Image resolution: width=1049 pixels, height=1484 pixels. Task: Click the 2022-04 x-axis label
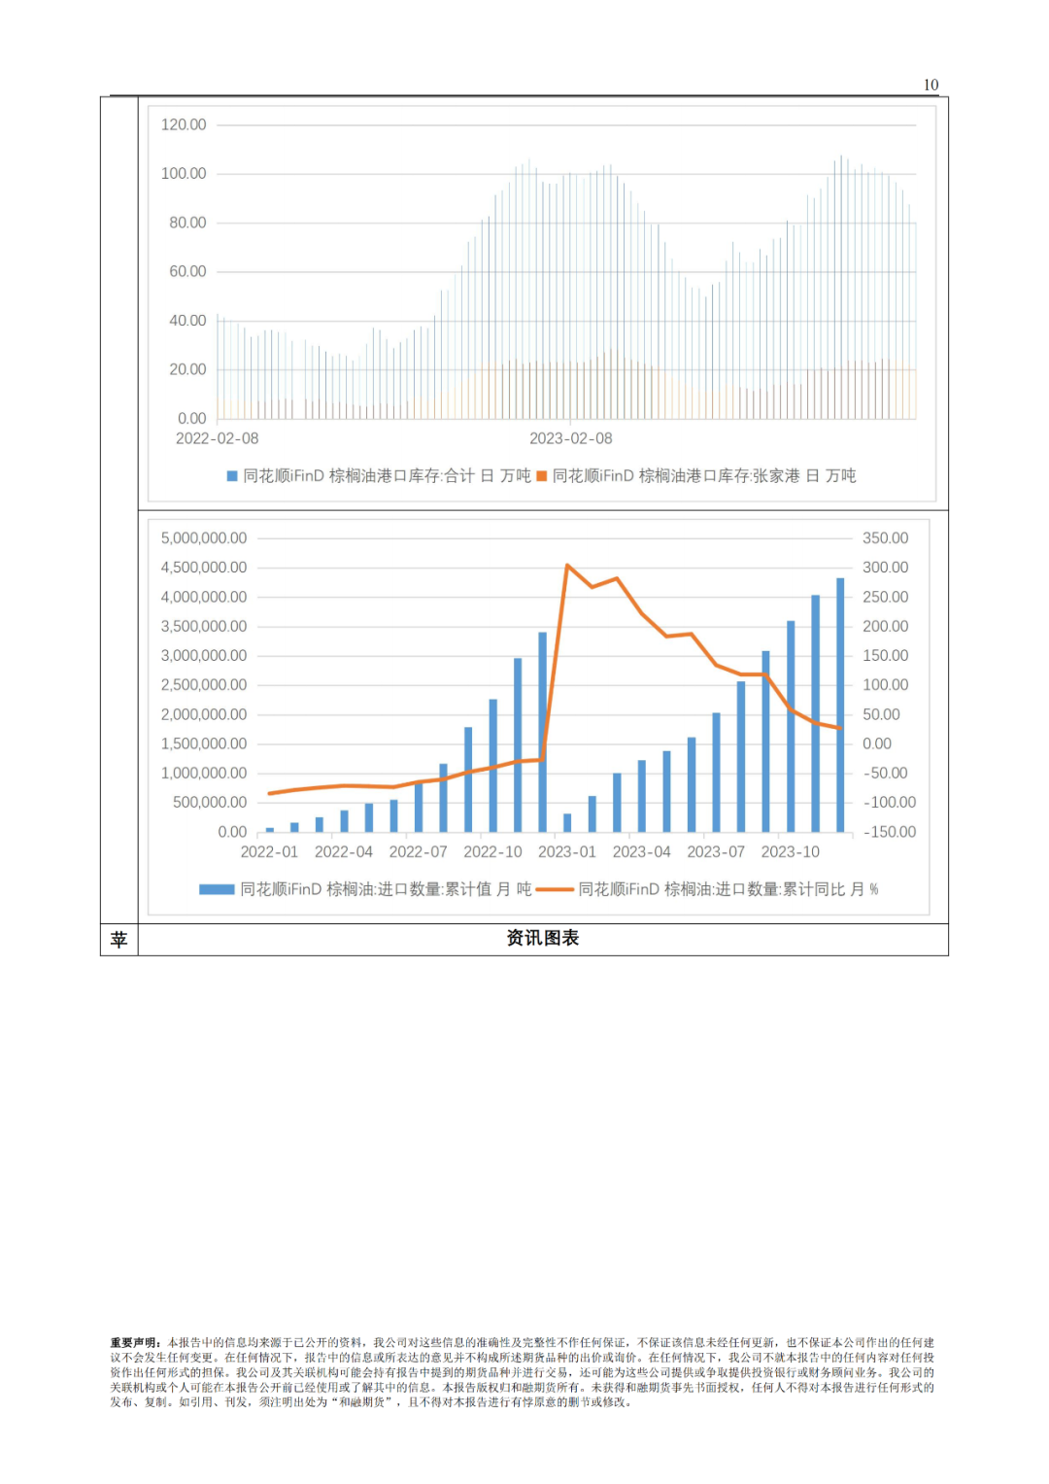pyautogui.click(x=344, y=852)
